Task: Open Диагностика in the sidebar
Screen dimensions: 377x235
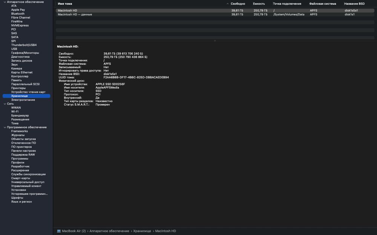Action: [20, 57]
